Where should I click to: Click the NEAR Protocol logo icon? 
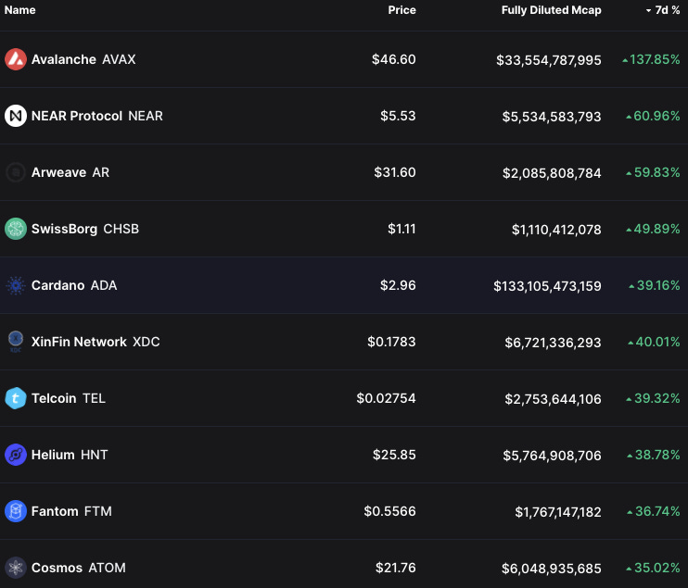tap(16, 116)
